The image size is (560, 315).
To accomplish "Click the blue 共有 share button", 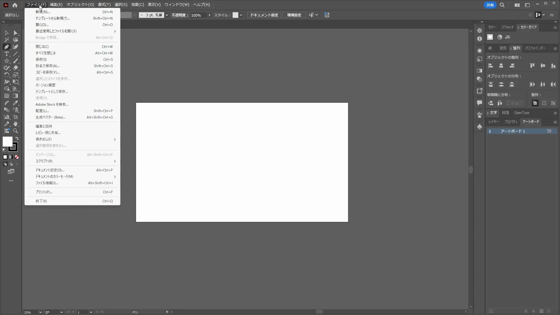I will click(490, 5).
